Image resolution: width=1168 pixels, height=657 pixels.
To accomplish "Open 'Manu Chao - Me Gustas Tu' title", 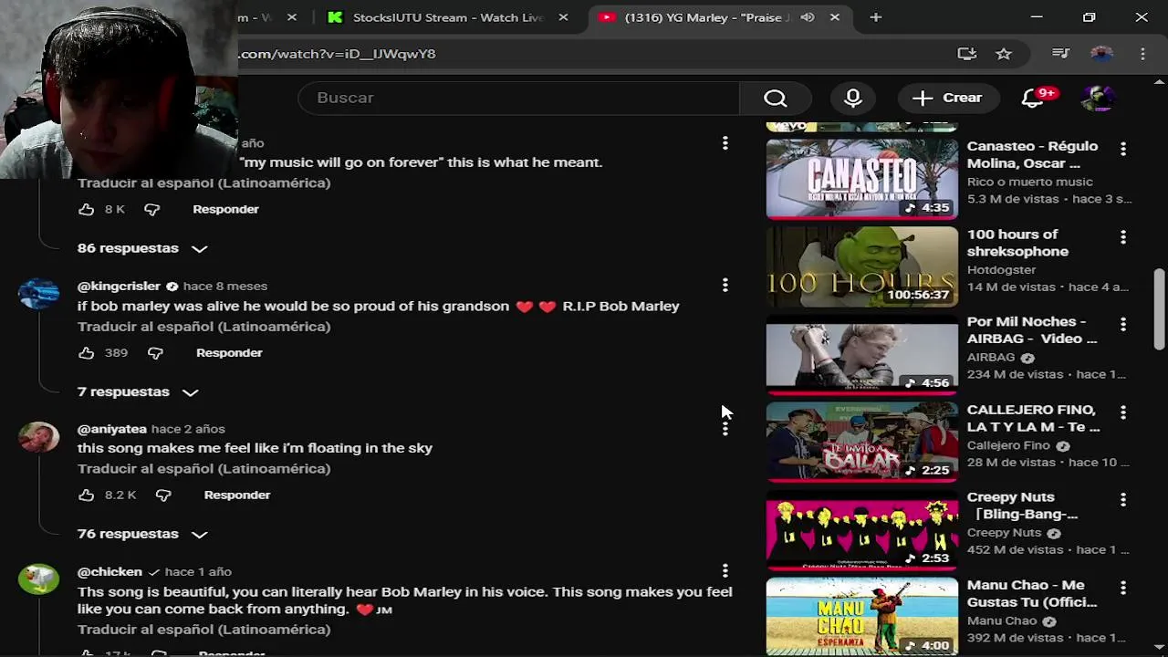I will coord(1032,594).
